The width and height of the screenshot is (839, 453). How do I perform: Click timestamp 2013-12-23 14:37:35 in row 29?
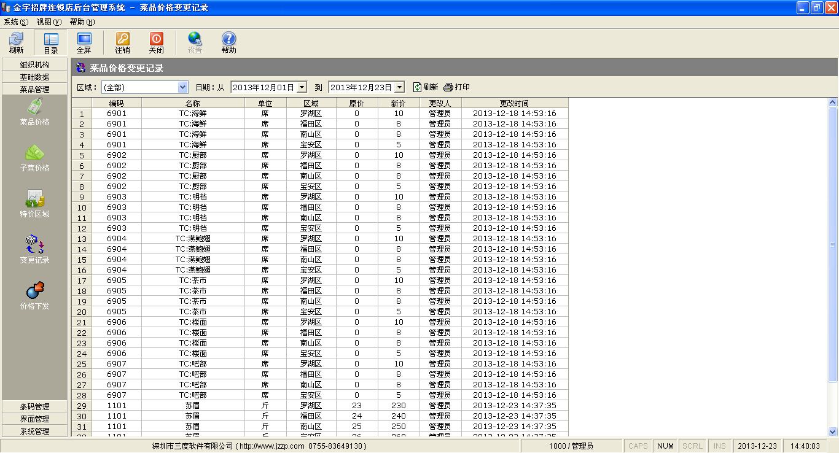tap(515, 406)
